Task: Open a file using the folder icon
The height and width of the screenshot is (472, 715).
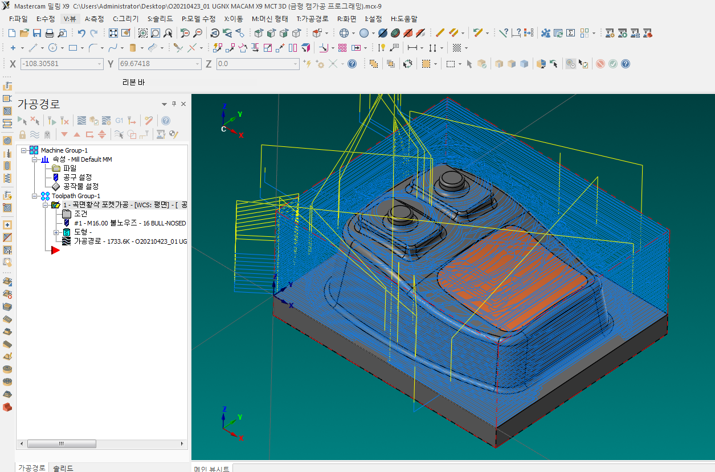Action: click(24, 33)
